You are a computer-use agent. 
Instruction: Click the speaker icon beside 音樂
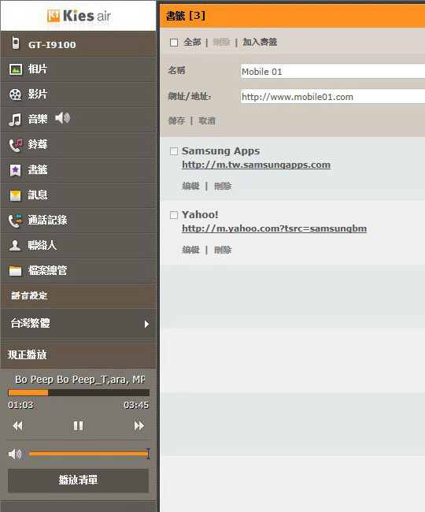point(62,118)
